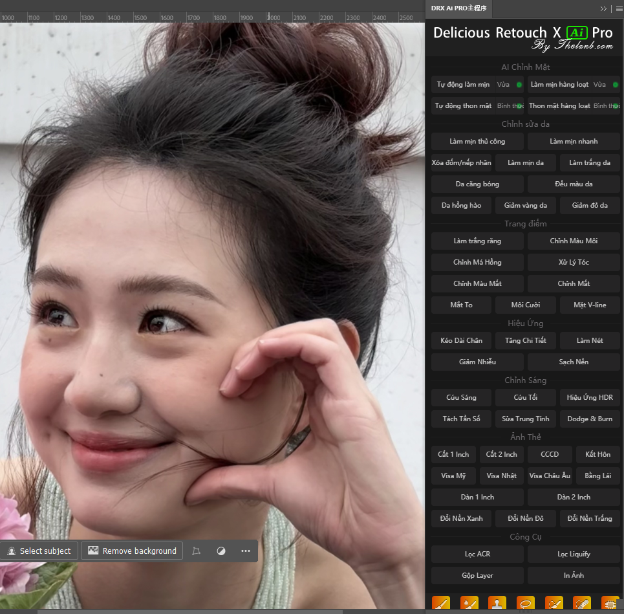The image size is (624, 614).
Task: Switch to the DRX Ai PRO panel tab
Action: [459, 8]
